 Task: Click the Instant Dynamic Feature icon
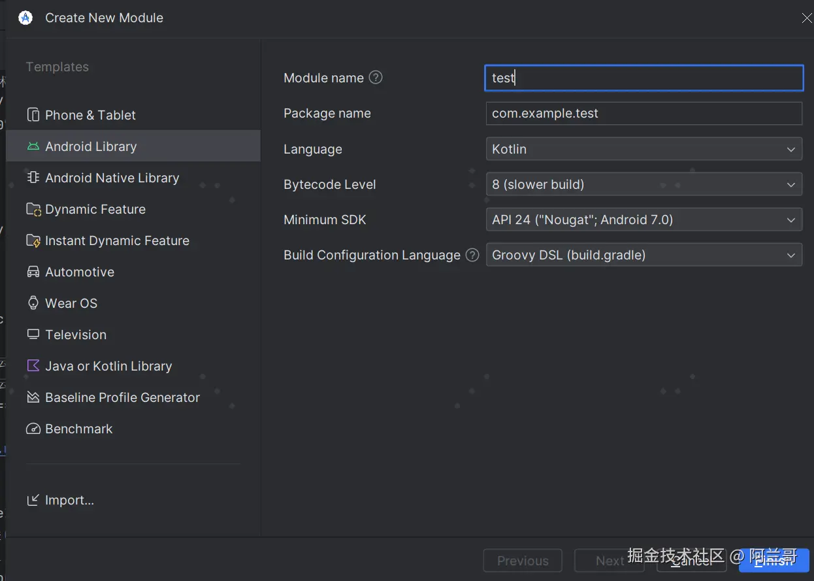(33, 241)
